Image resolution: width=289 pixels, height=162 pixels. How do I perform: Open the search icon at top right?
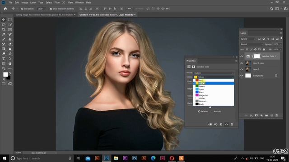(x=271, y=9)
